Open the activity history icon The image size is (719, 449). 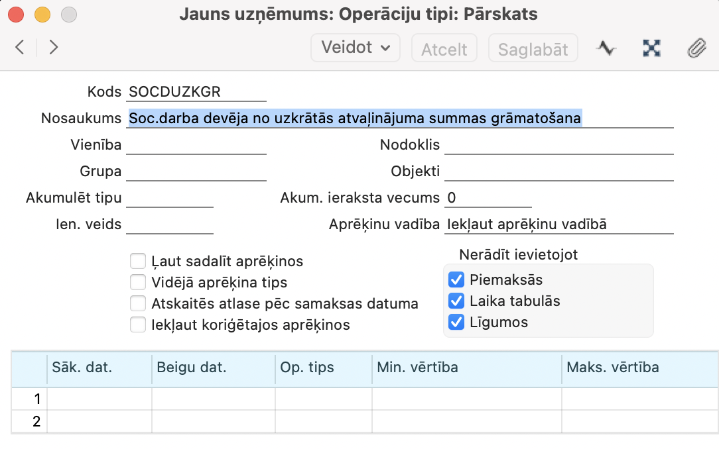point(606,48)
